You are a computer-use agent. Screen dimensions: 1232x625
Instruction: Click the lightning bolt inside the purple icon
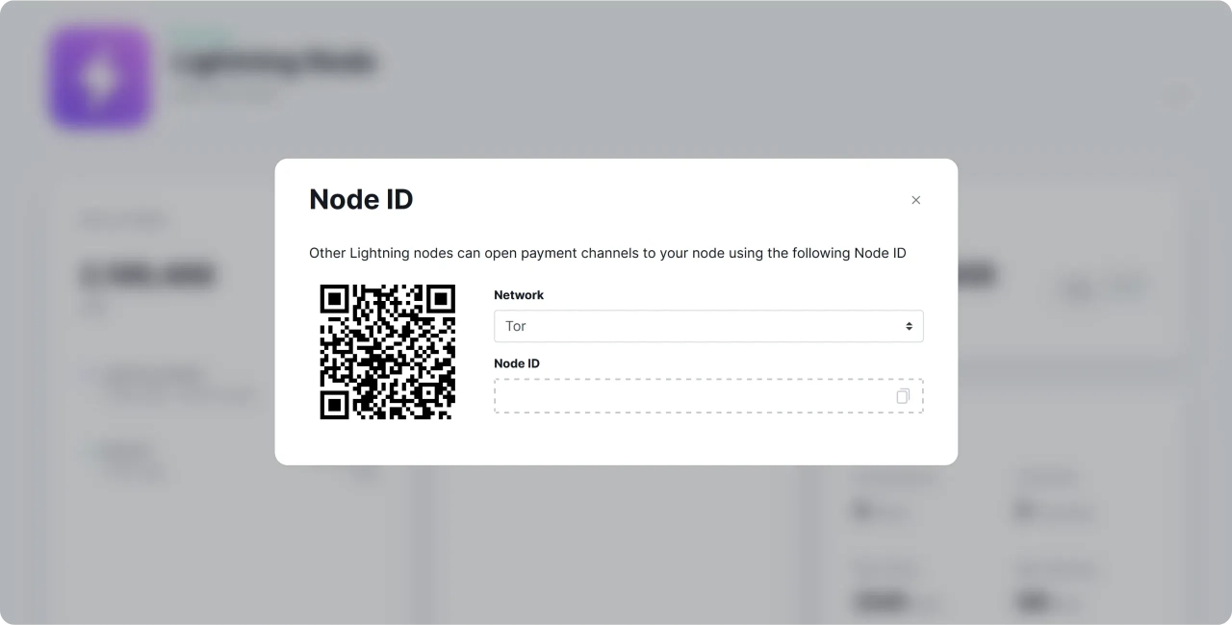[x=100, y=77]
